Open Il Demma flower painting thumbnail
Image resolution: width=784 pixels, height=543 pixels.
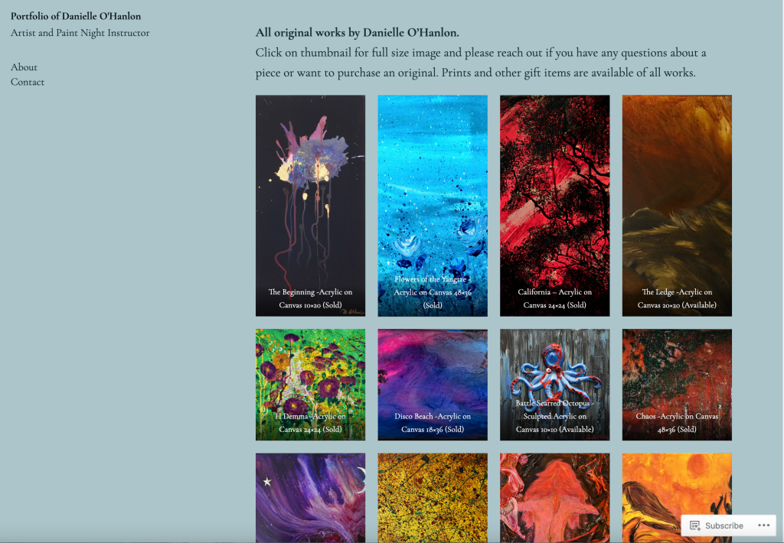point(311,385)
